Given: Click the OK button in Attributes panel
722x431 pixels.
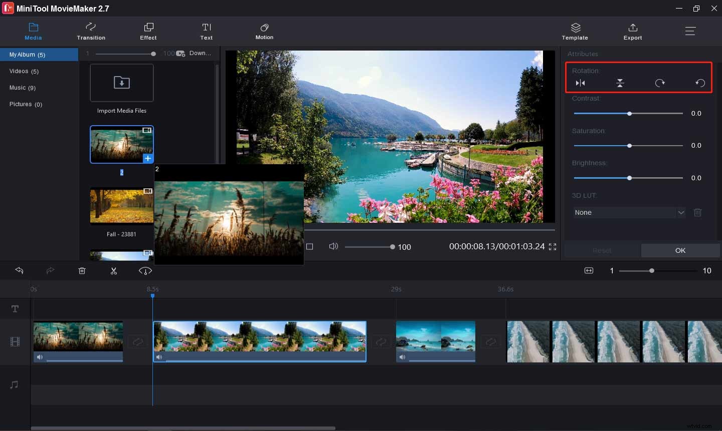Looking at the screenshot, I should click(x=680, y=250).
